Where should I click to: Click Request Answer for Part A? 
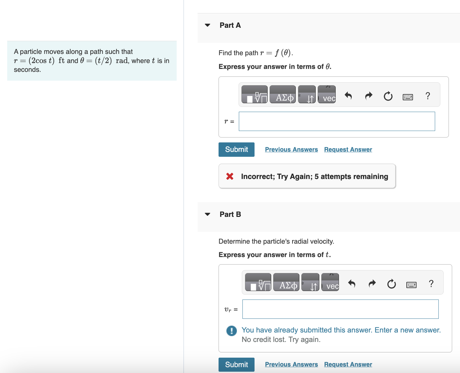348,149
